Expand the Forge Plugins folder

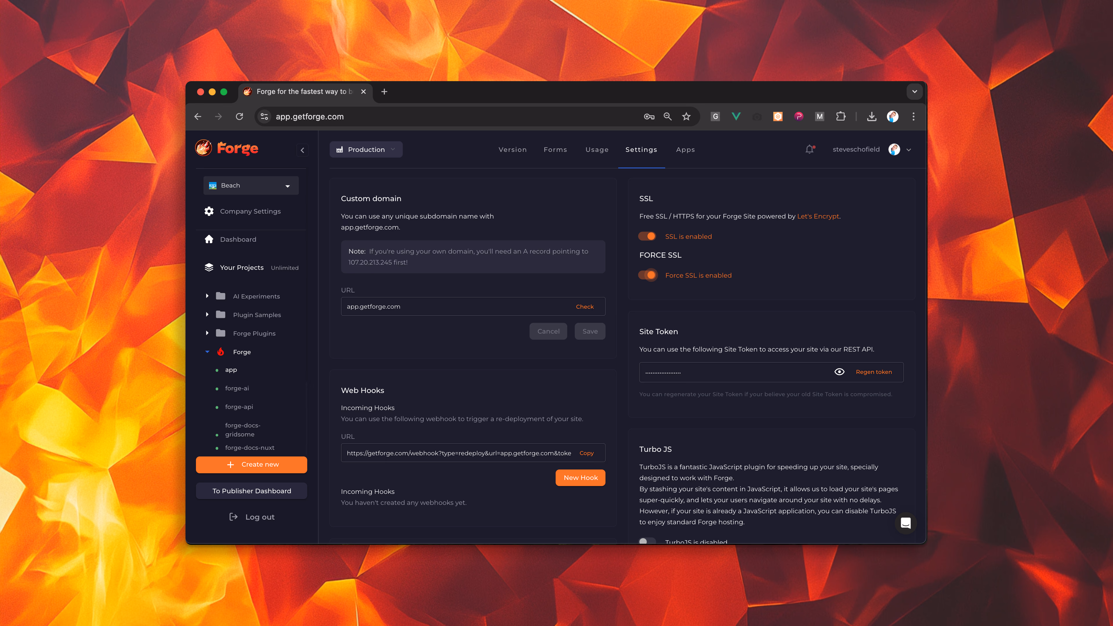pos(208,333)
